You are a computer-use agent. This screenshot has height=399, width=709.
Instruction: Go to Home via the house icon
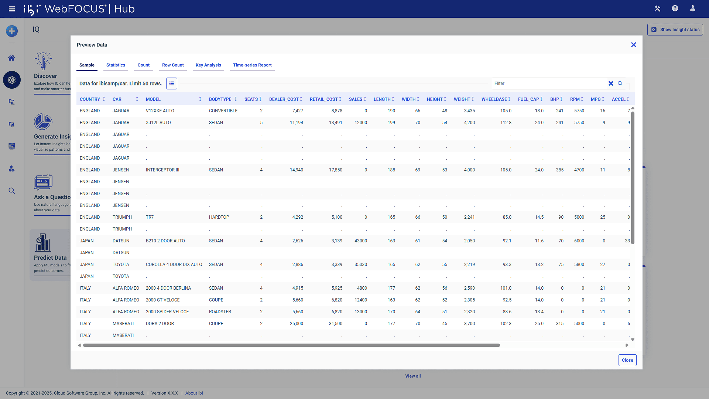[x=11, y=58]
